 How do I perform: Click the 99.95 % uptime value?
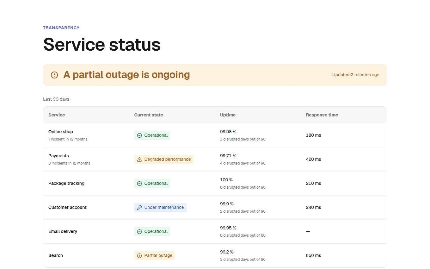(x=228, y=228)
